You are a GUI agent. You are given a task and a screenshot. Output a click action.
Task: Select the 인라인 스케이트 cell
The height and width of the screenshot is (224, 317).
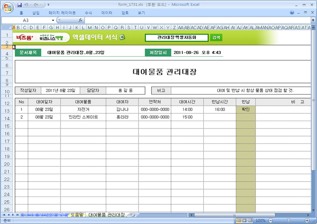coord(83,117)
